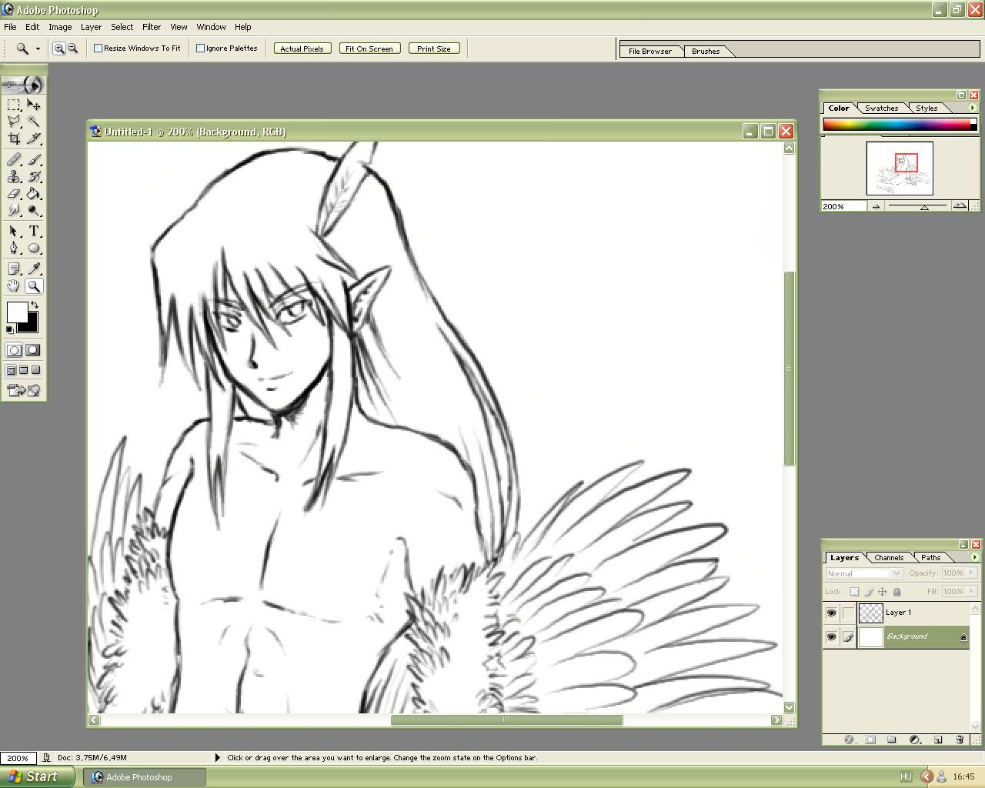The height and width of the screenshot is (788, 985).
Task: Open the File menu
Action: 10,27
